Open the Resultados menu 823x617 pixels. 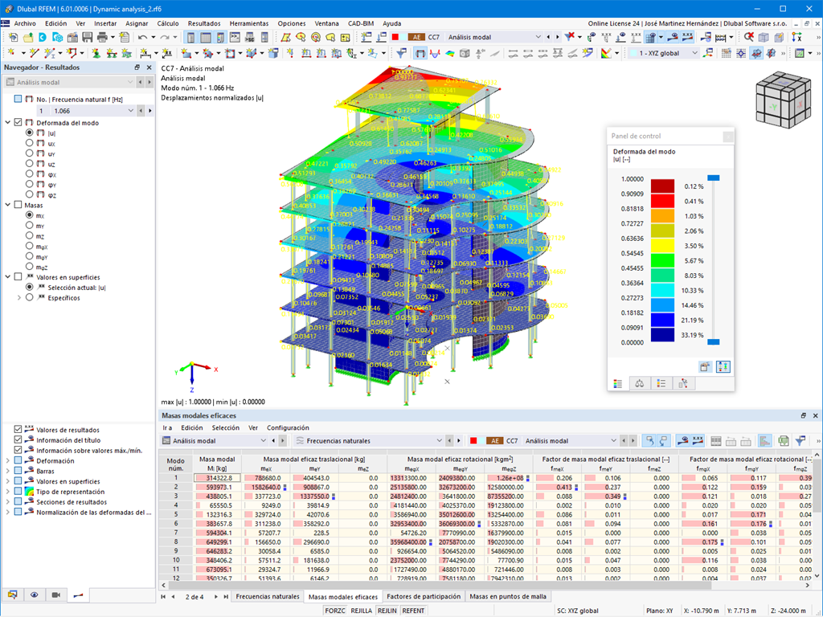(x=204, y=23)
